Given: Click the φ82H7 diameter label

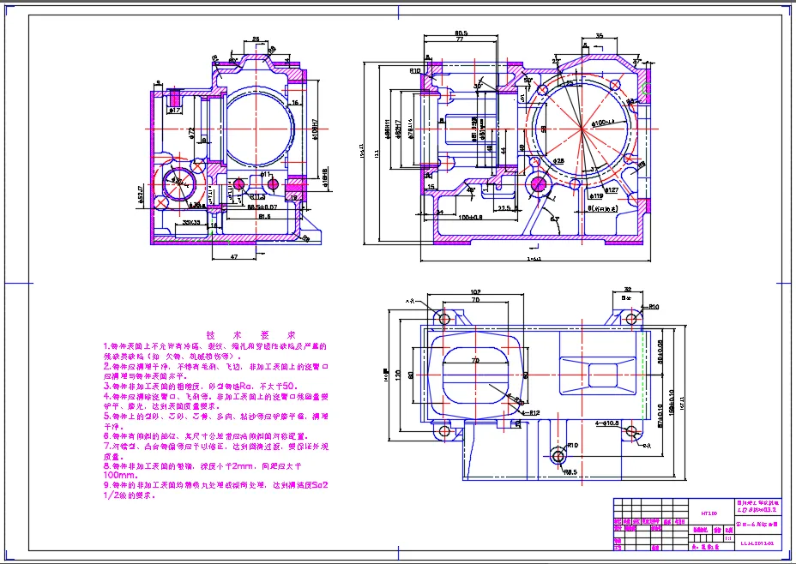Looking at the screenshot, I should pos(399,129).
